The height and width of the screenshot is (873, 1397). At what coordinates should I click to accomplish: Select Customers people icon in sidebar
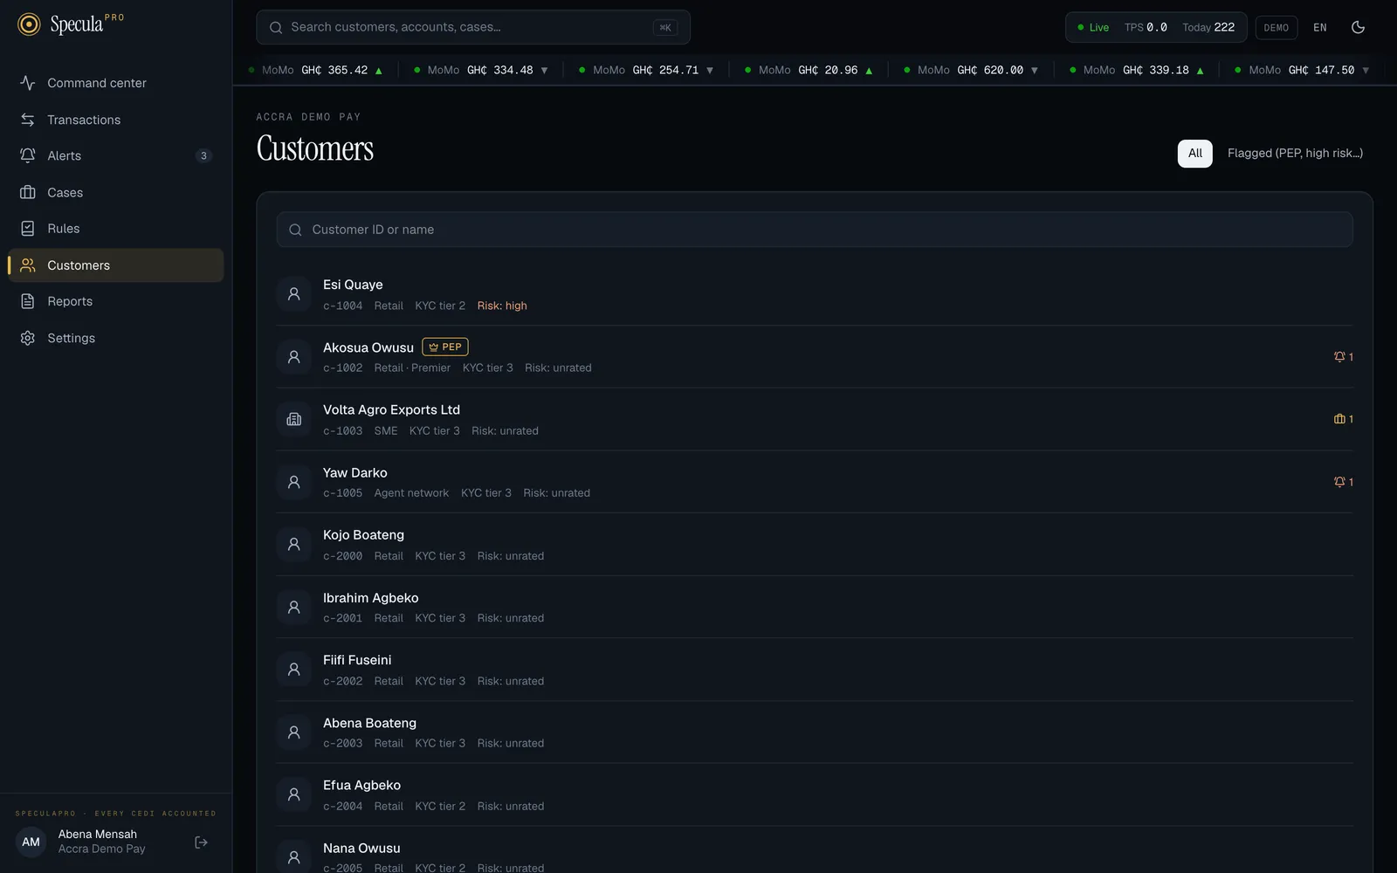pyautogui.click(x=28, y=265)
